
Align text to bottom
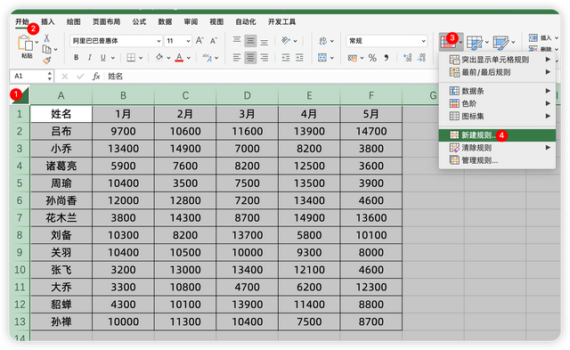[x=265, y=42]
